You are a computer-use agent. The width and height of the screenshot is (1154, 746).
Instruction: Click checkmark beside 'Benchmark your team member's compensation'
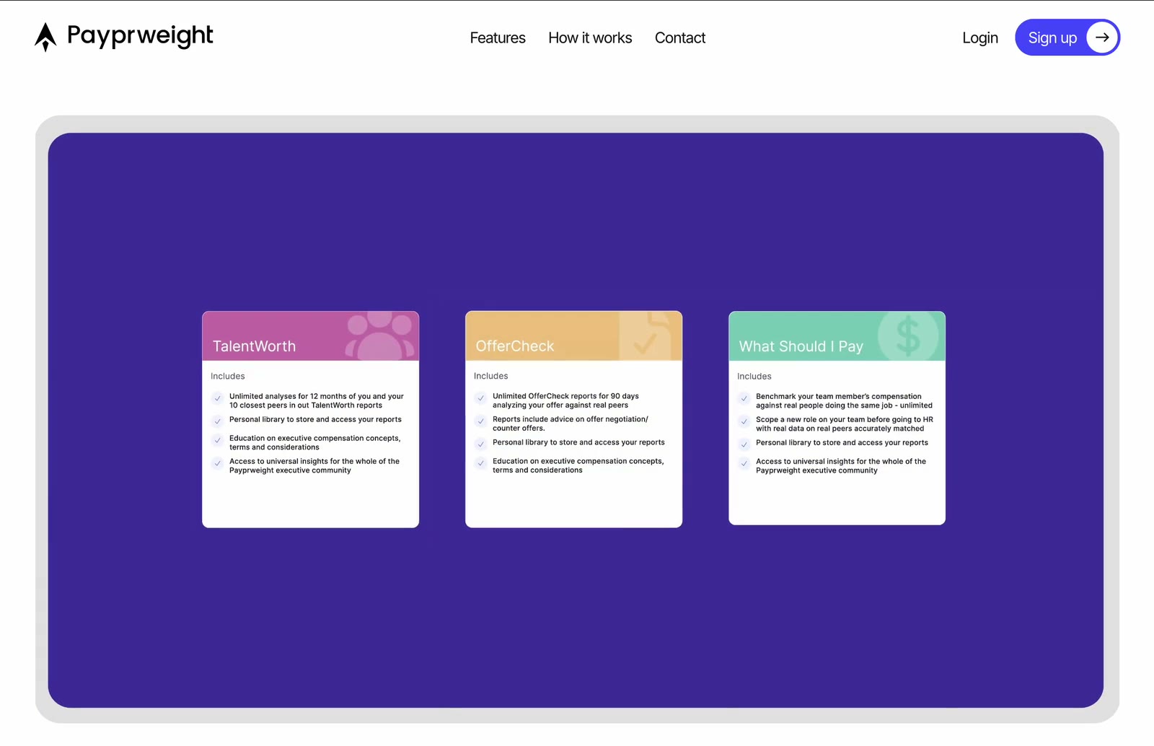744,398
